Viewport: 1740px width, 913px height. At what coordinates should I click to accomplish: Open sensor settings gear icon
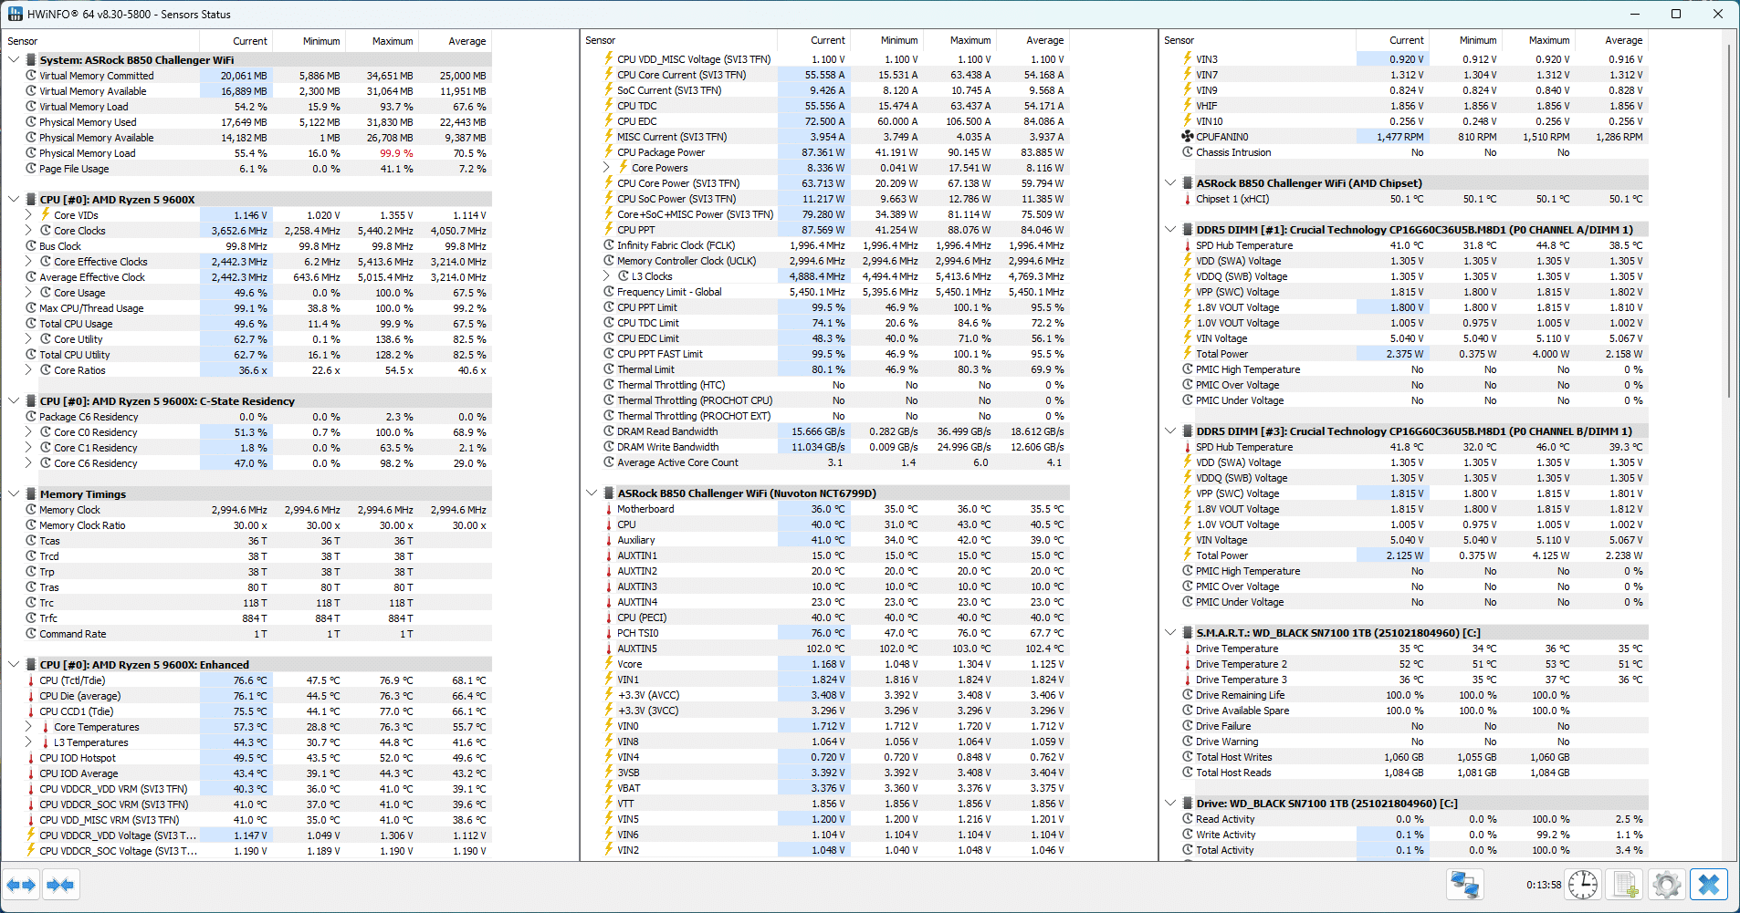[x=1667, y=885]
